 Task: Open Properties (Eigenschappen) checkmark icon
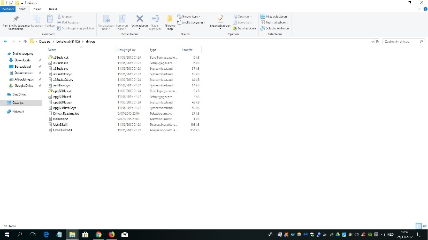[220, 20]
